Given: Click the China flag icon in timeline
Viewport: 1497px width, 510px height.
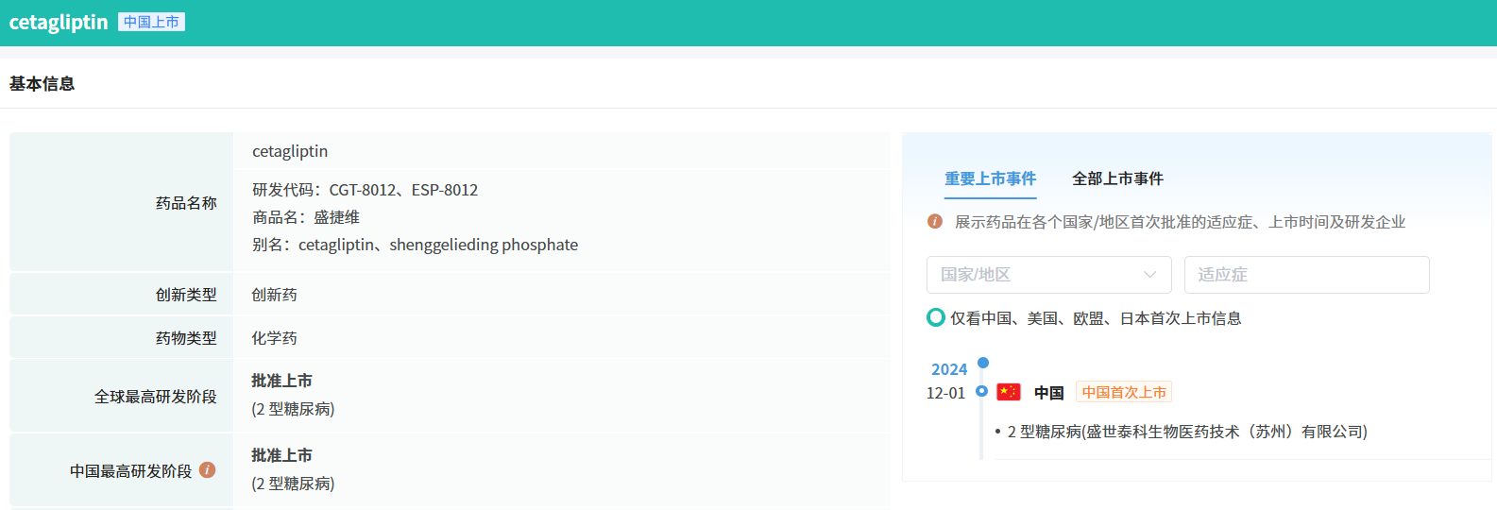Looking at the screenshot, I should click(1009, 392).
